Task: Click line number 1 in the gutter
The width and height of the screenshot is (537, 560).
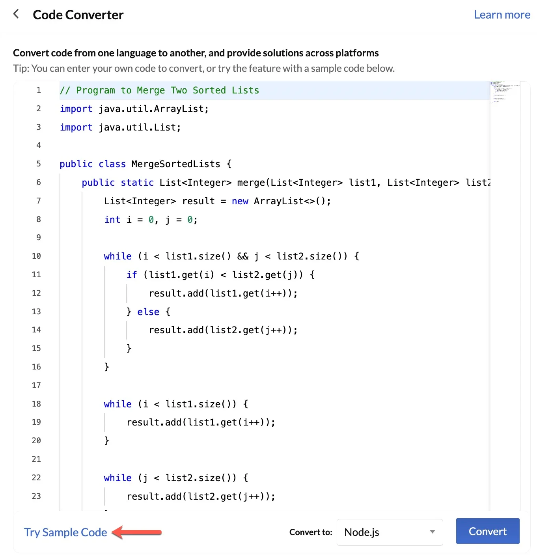Action: [39, 90]
